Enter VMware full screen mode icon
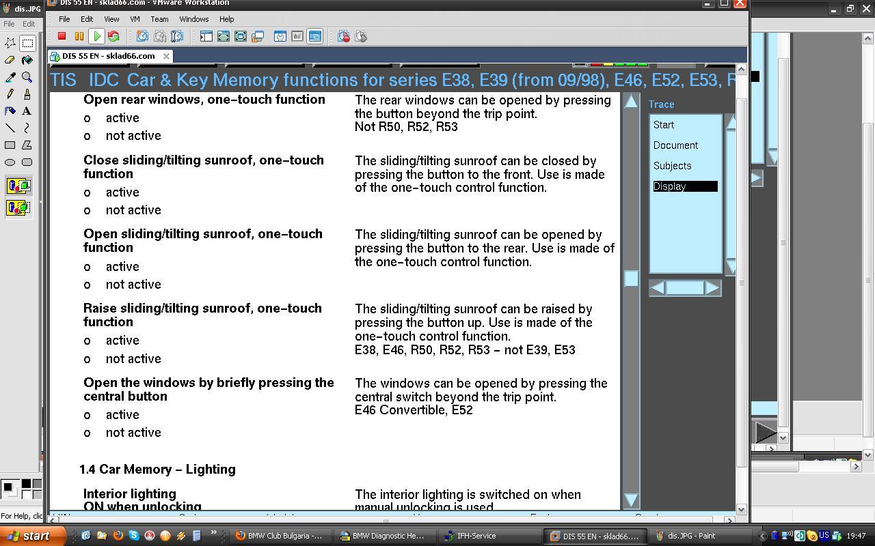Image resolution: width=875 pixels, height=546 pixels. tap(241, 36)
